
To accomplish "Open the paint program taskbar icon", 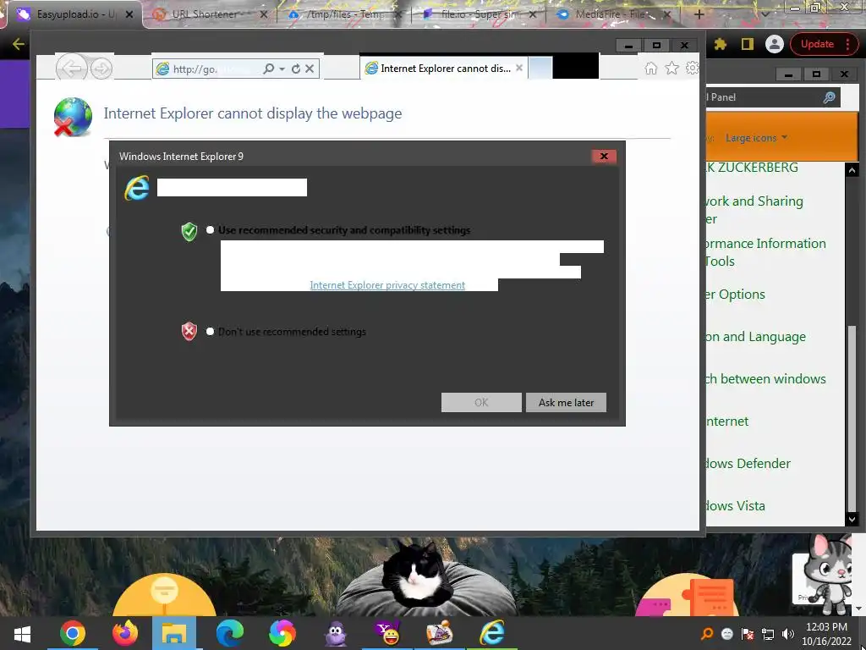I will (440, 633).
